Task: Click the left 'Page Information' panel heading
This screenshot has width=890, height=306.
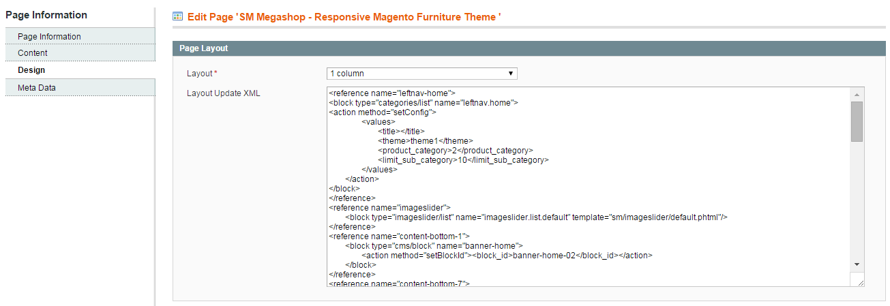Action: [x=46, y=14]
